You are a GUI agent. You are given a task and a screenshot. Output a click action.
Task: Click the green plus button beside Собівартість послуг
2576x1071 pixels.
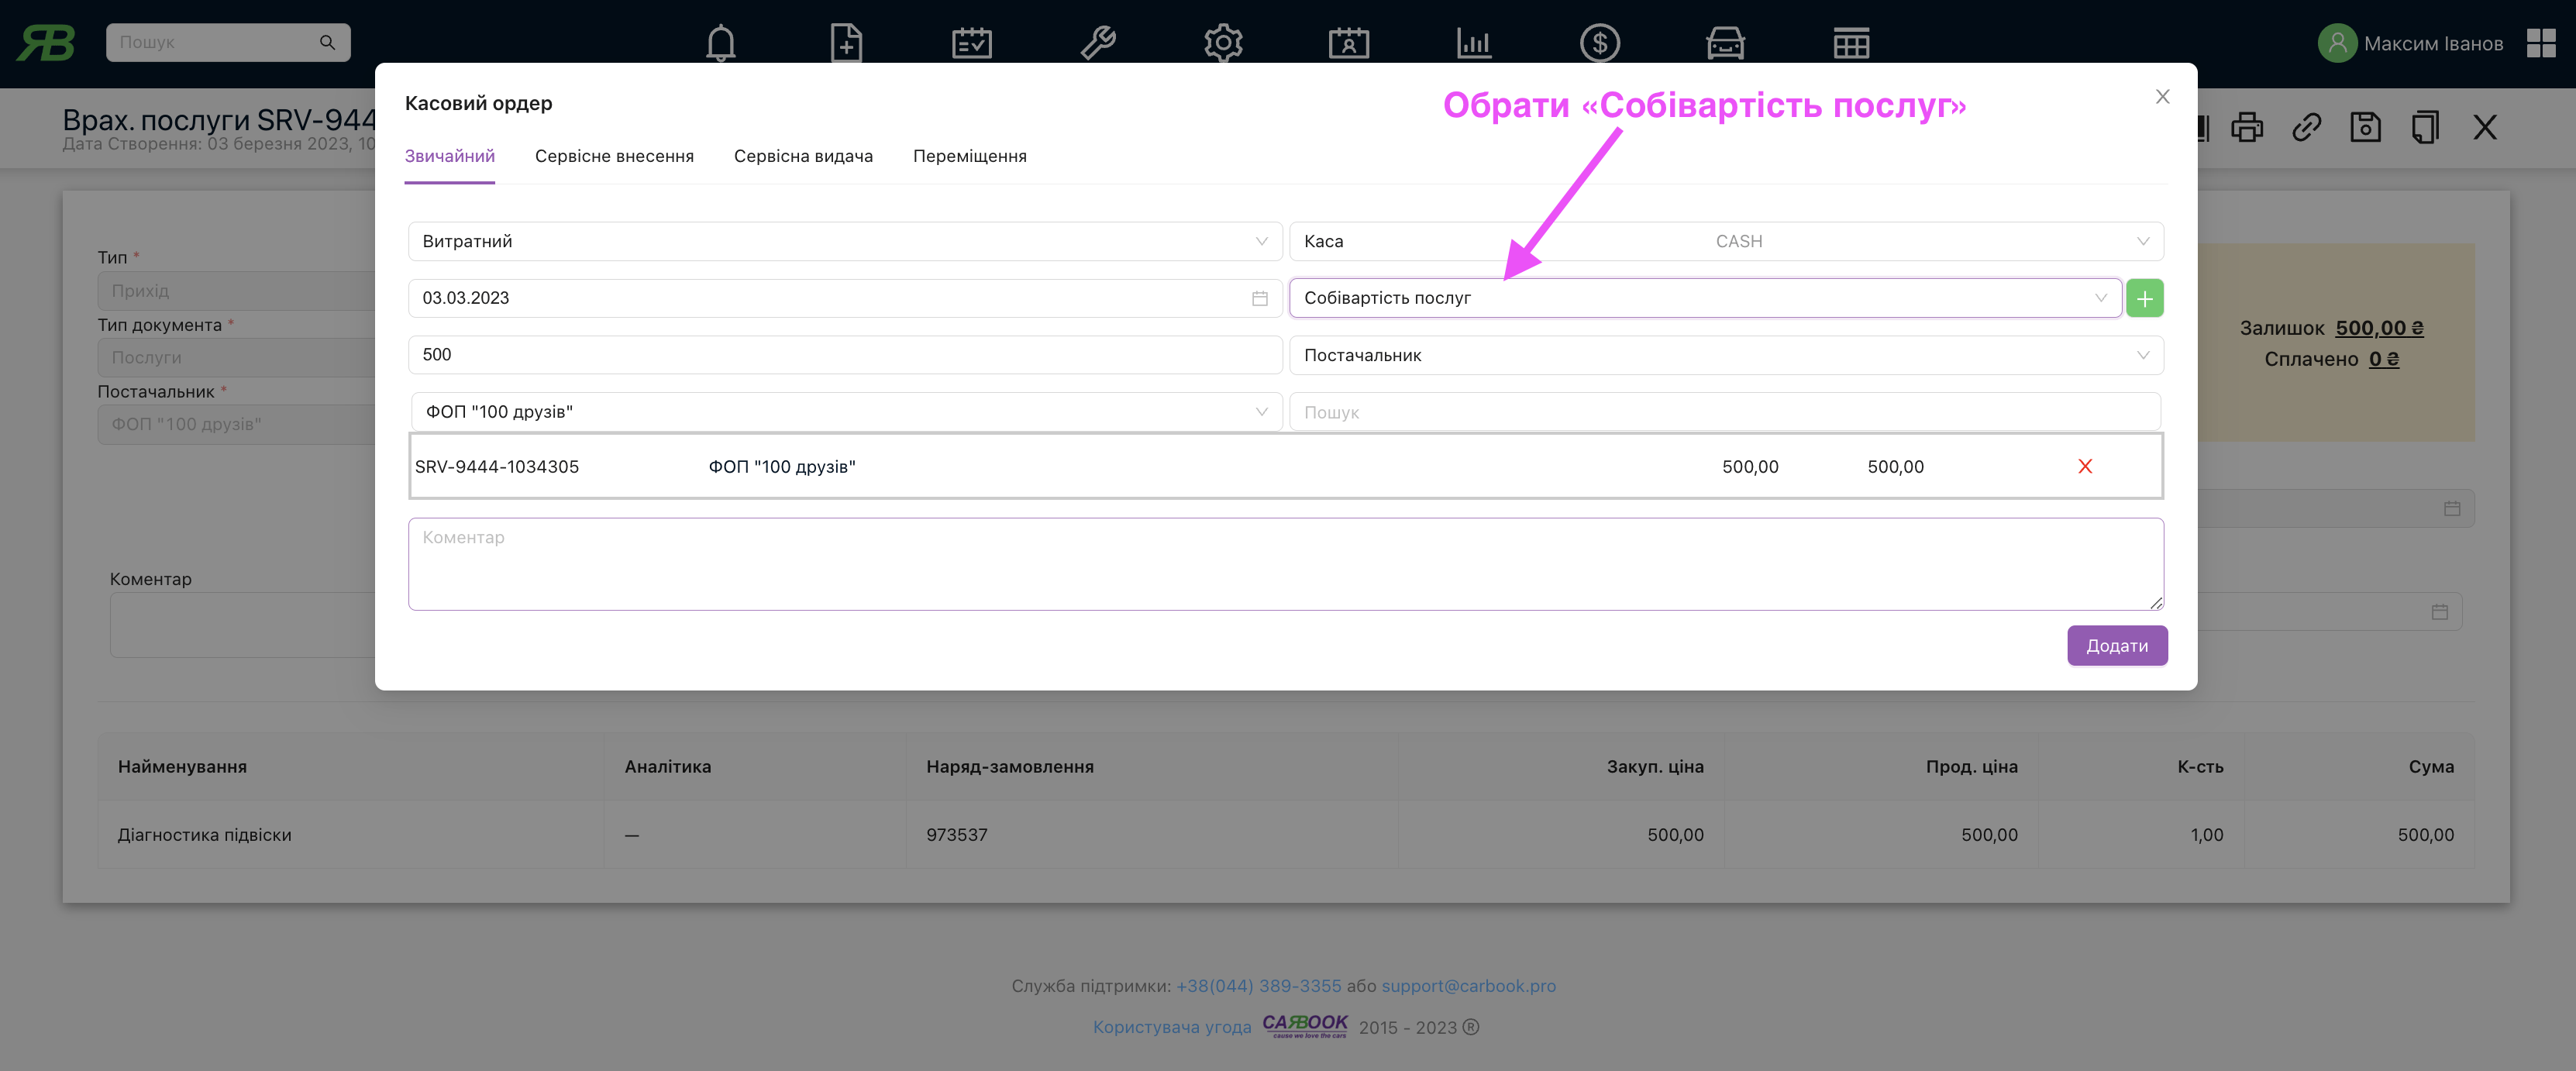2144,298
